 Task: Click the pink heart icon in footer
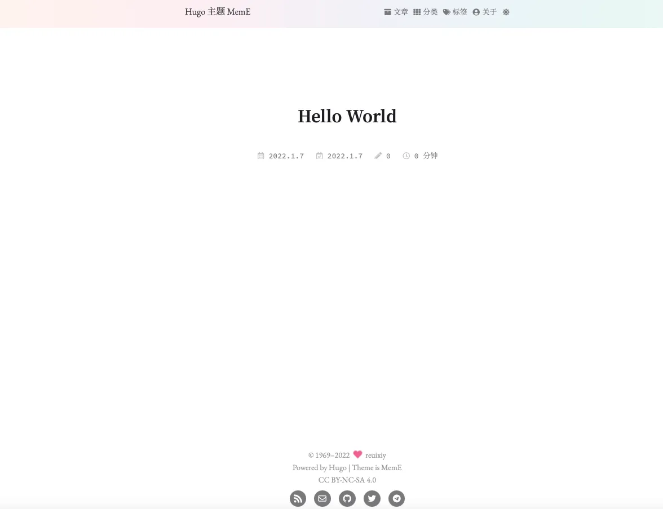click(357, 455)
